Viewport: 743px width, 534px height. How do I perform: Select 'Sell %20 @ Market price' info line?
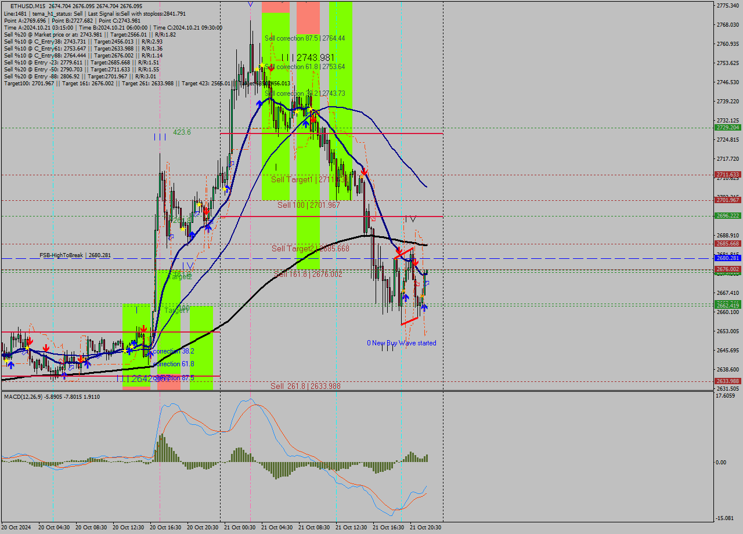pos(90,34)
